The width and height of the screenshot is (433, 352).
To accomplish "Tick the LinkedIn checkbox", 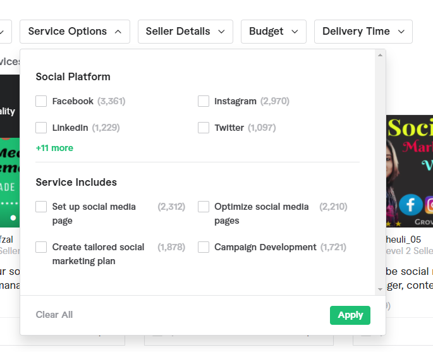I will (42, 128).
